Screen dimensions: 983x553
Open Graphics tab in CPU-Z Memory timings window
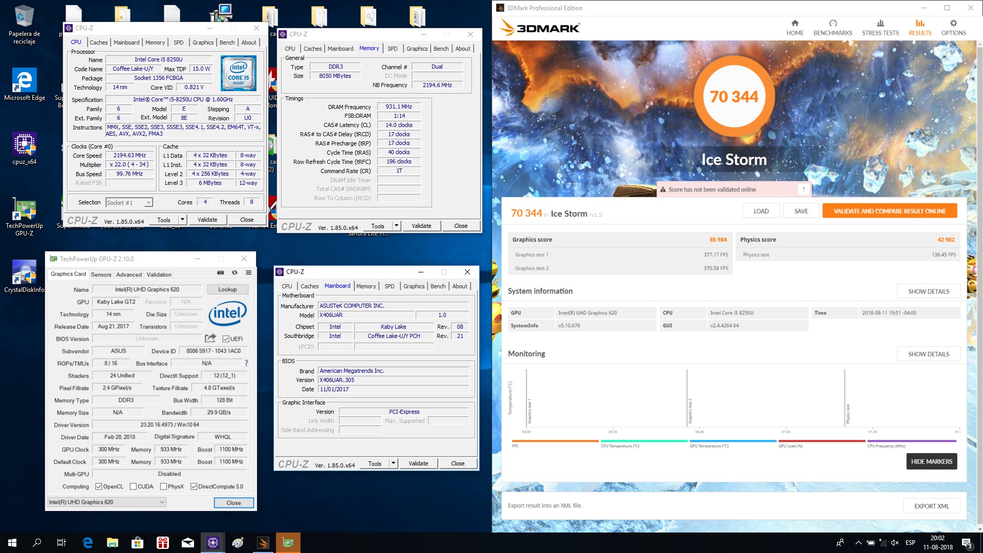[x=417, y=49]
